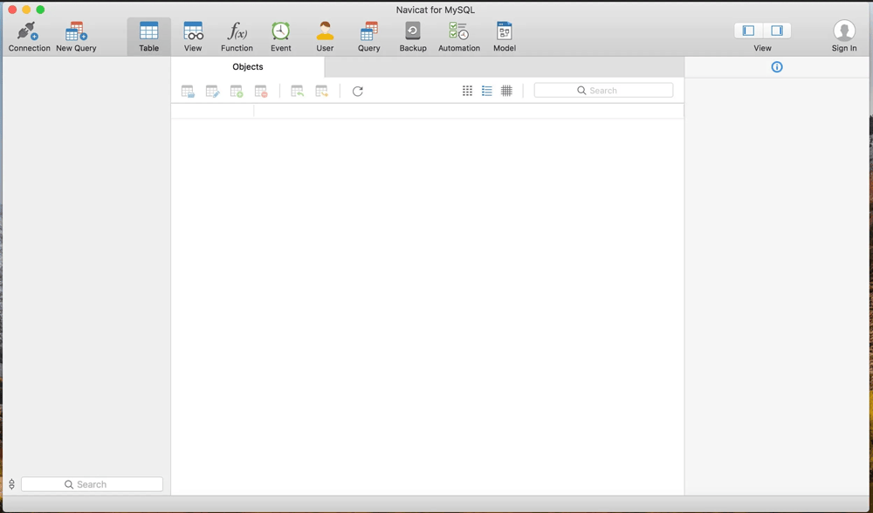
Task: Select the Objects tab
Action: pos(248,67)
